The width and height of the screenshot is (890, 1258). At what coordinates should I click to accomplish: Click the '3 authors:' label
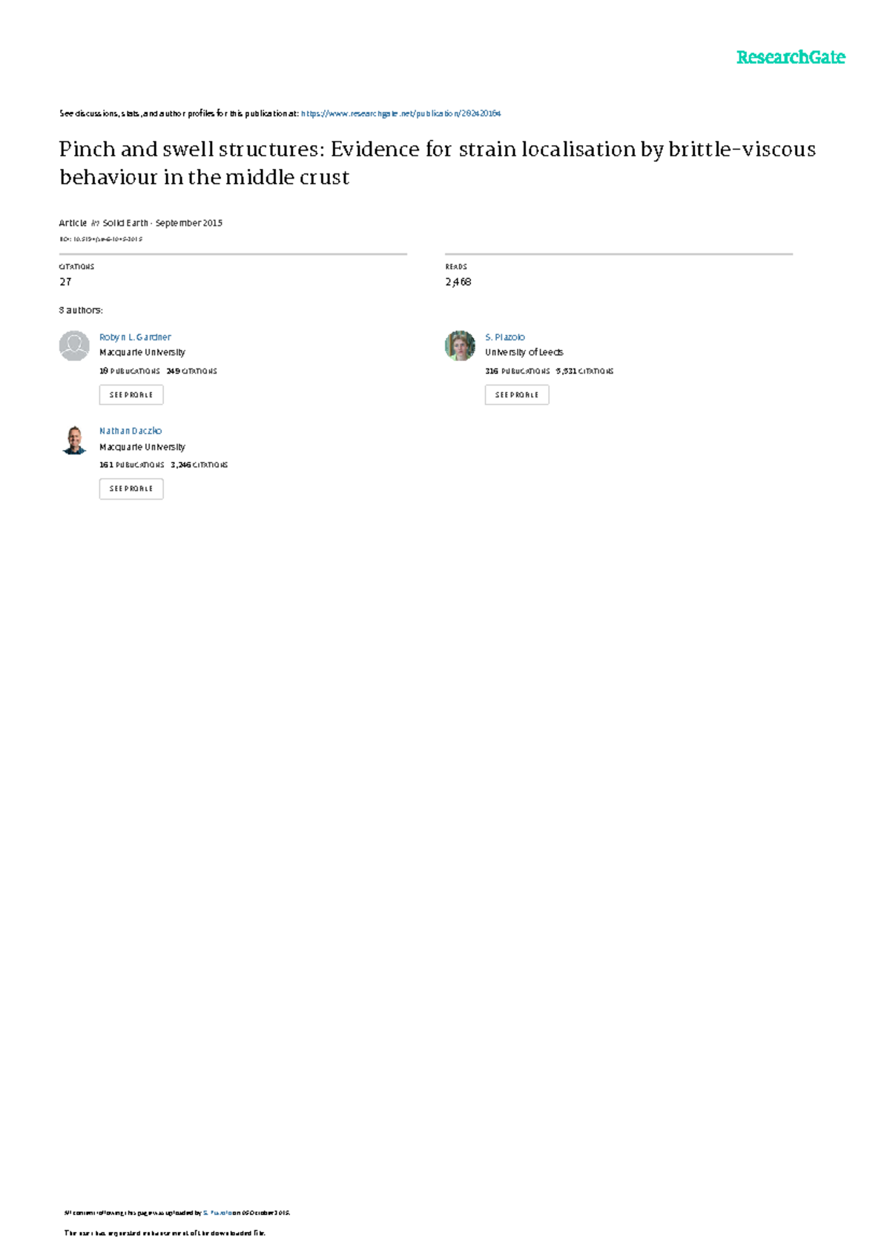81,311
